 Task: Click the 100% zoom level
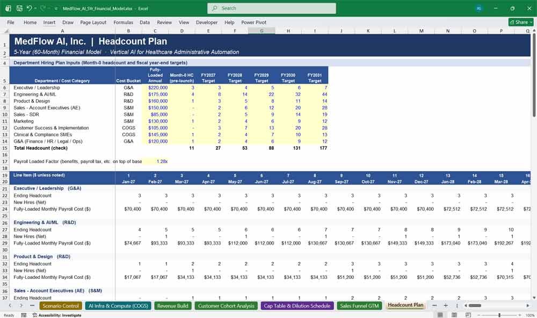point(530,315)
